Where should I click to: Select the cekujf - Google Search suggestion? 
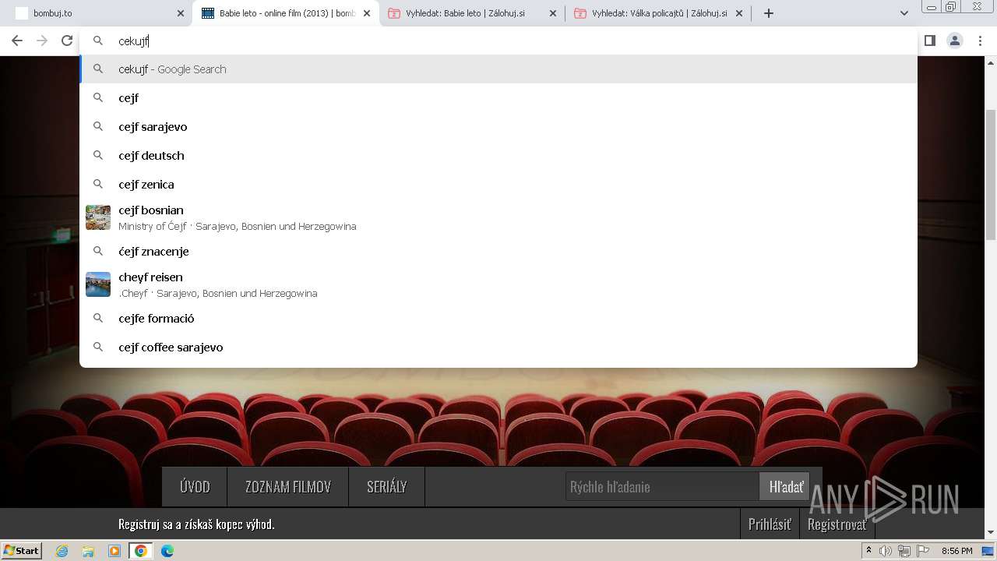498,69
